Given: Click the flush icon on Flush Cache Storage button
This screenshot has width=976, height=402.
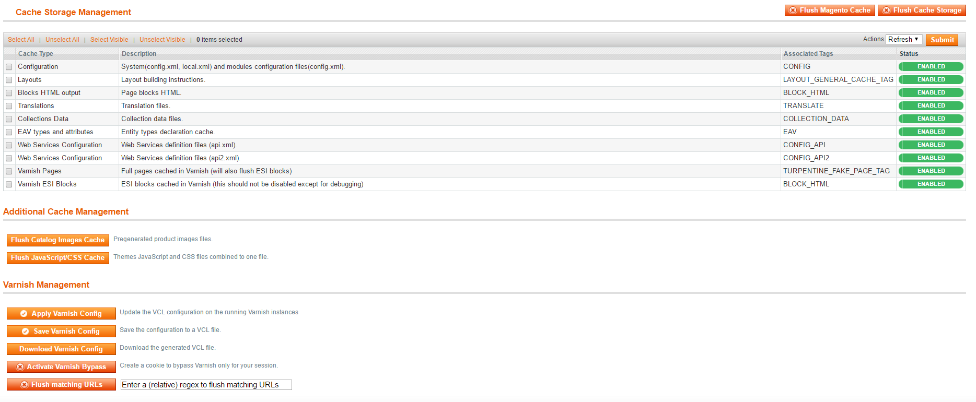Looking at the screenshot, I should tap(887, 10).
